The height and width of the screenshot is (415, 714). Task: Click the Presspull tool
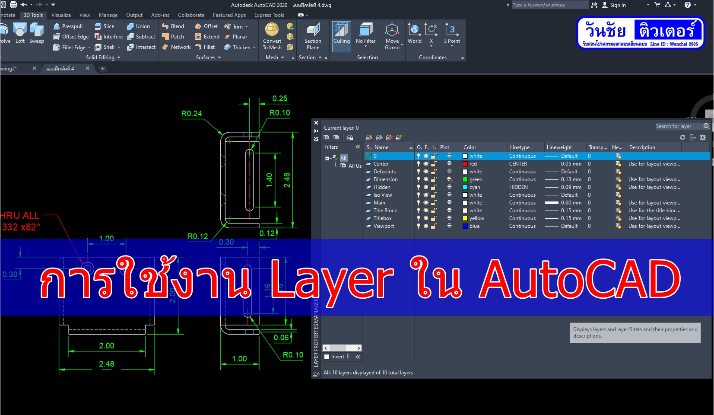[67, 26]
